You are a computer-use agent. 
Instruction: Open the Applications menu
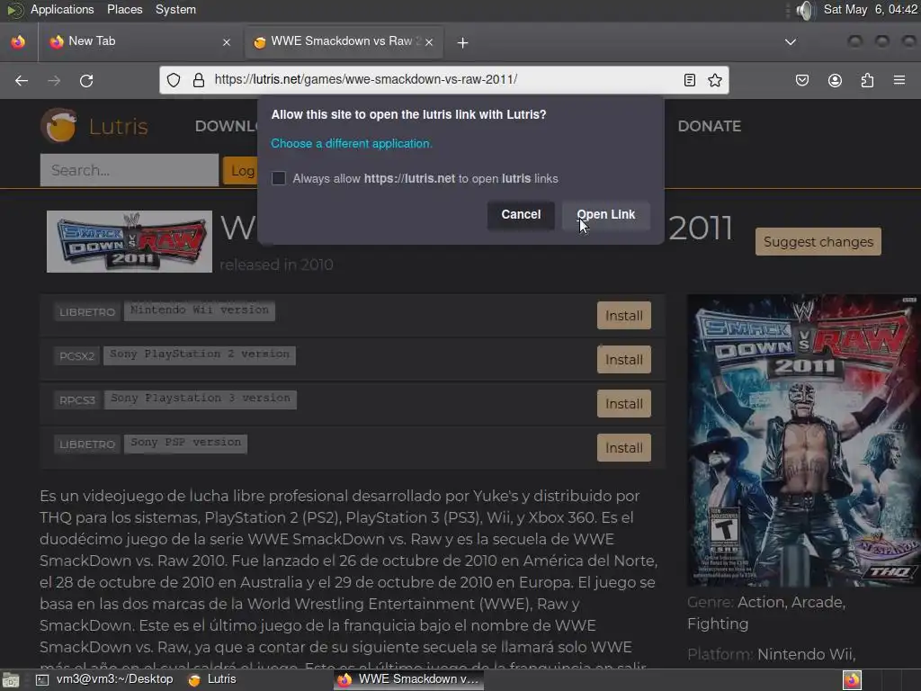click(62, 9)
